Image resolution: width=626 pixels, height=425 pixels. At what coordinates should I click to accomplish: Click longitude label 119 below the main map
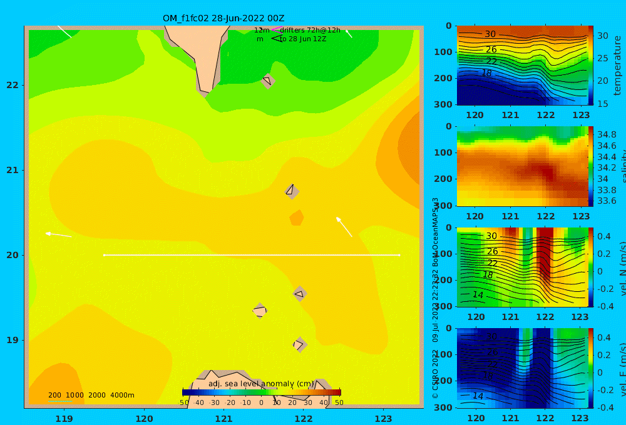click(x=64, y=419)
